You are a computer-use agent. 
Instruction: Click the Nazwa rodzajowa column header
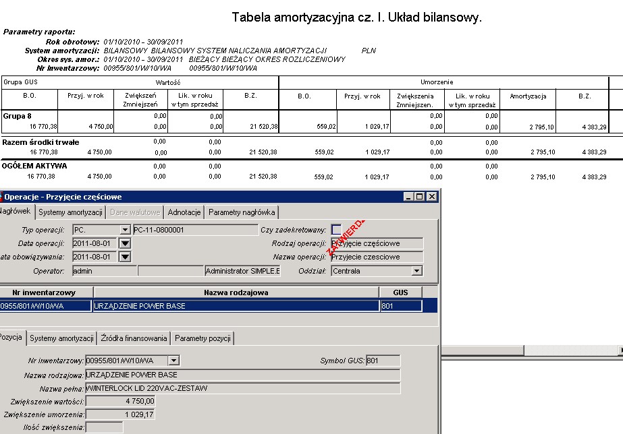point(236,292)
